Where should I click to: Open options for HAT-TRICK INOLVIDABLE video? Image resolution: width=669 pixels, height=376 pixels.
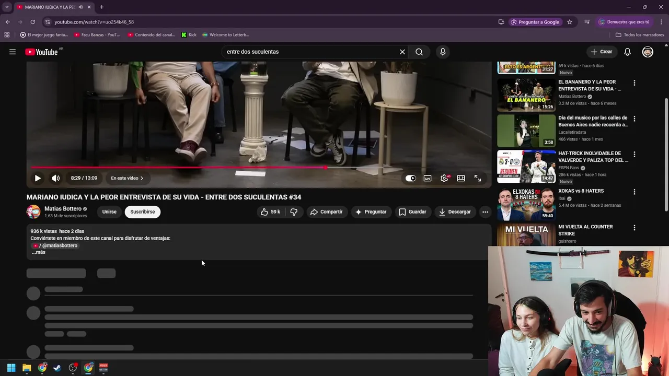click(635, 155)
